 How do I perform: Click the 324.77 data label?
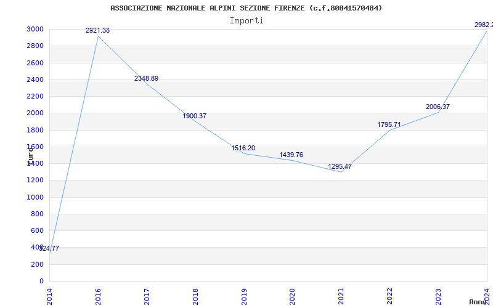pyautogui.click(x=49, y=248)
